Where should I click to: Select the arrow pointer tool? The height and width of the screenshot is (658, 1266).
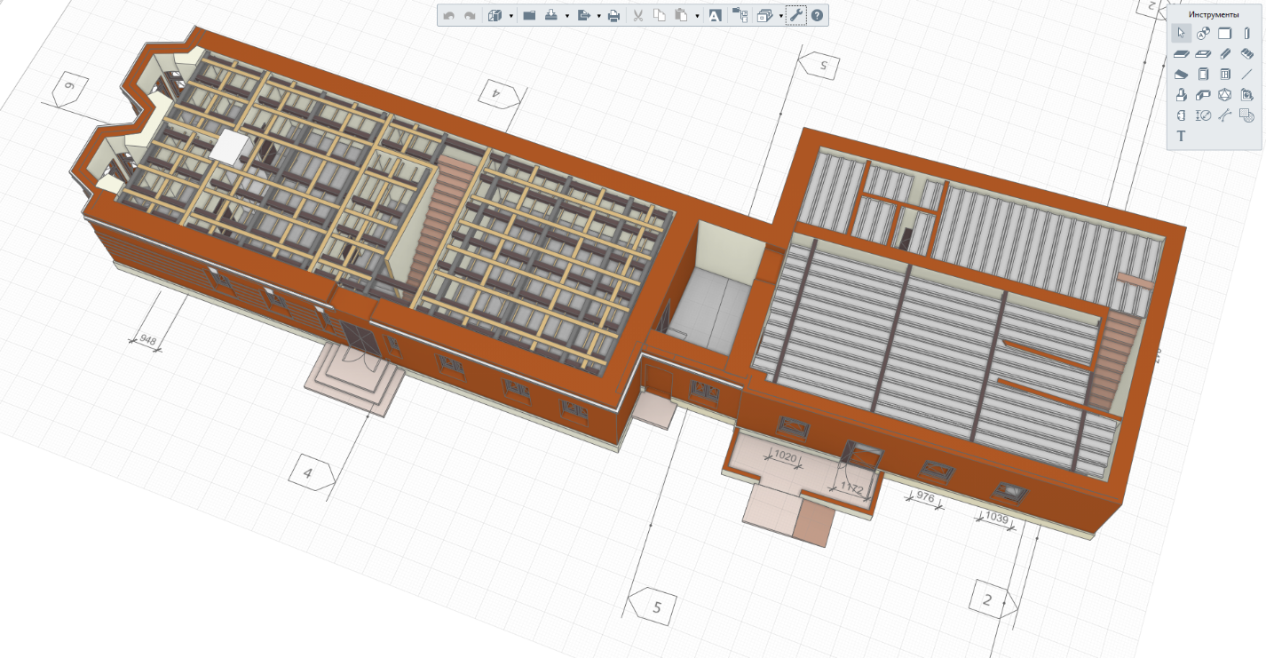(x=1181, y=33)
